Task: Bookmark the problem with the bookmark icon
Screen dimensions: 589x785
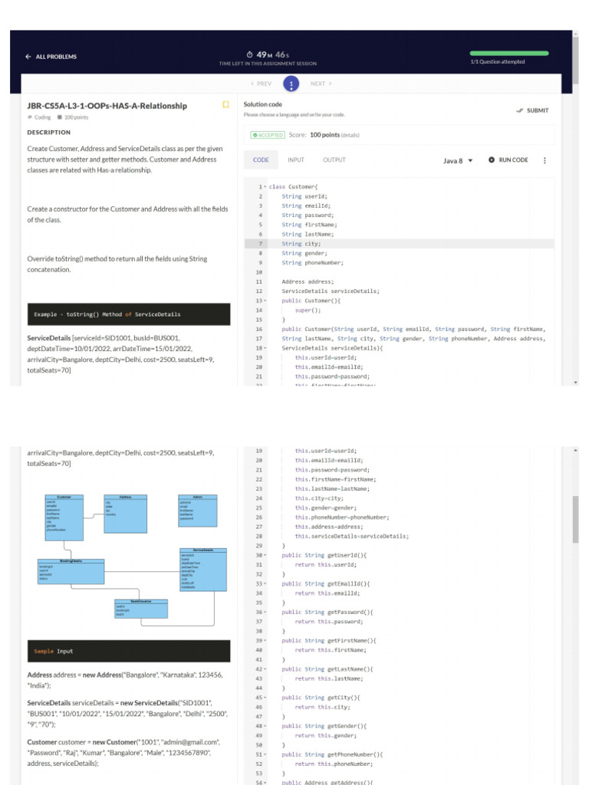Action: click(x=225, y=104)
